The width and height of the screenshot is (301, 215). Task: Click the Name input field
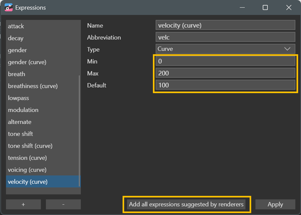225,25
